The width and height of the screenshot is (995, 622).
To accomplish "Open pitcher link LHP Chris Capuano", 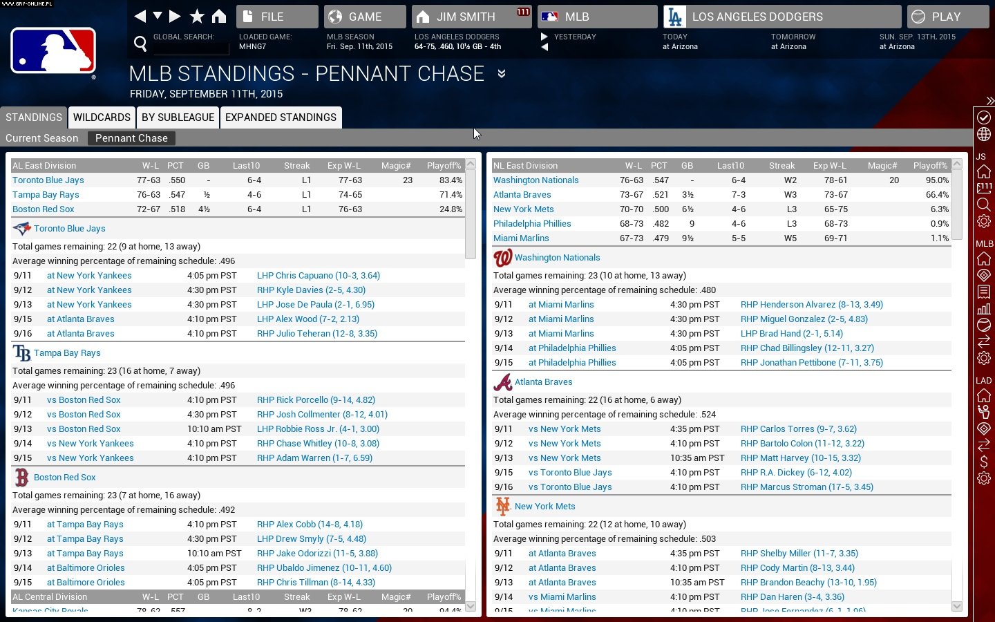I will (318, 276).
